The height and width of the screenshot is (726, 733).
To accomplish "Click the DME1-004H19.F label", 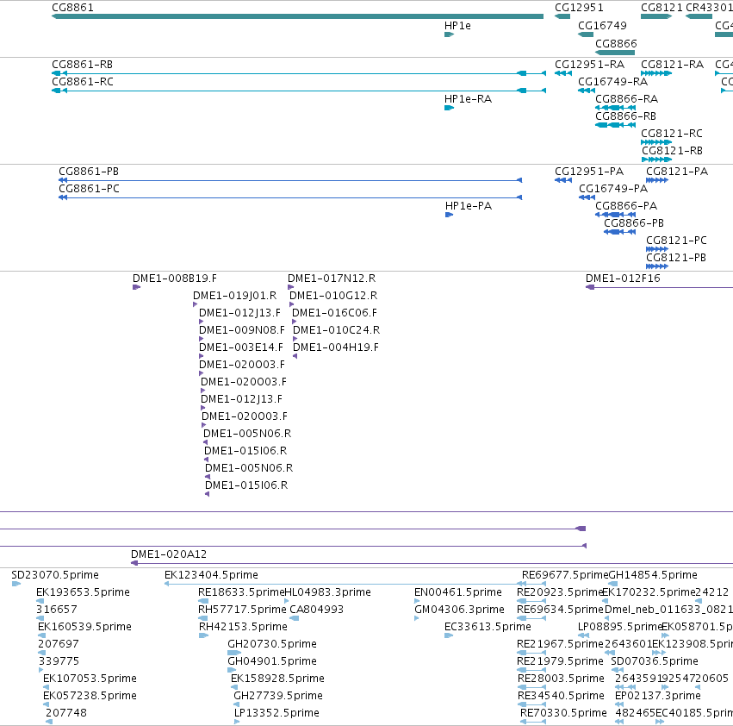I will [336, 347].
